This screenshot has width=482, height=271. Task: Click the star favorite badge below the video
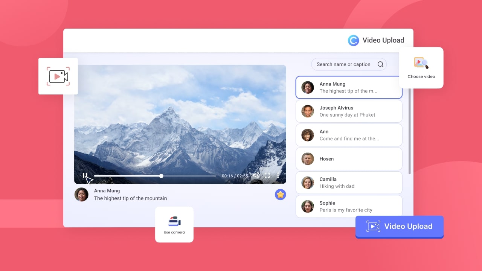(x=280, y=194)
